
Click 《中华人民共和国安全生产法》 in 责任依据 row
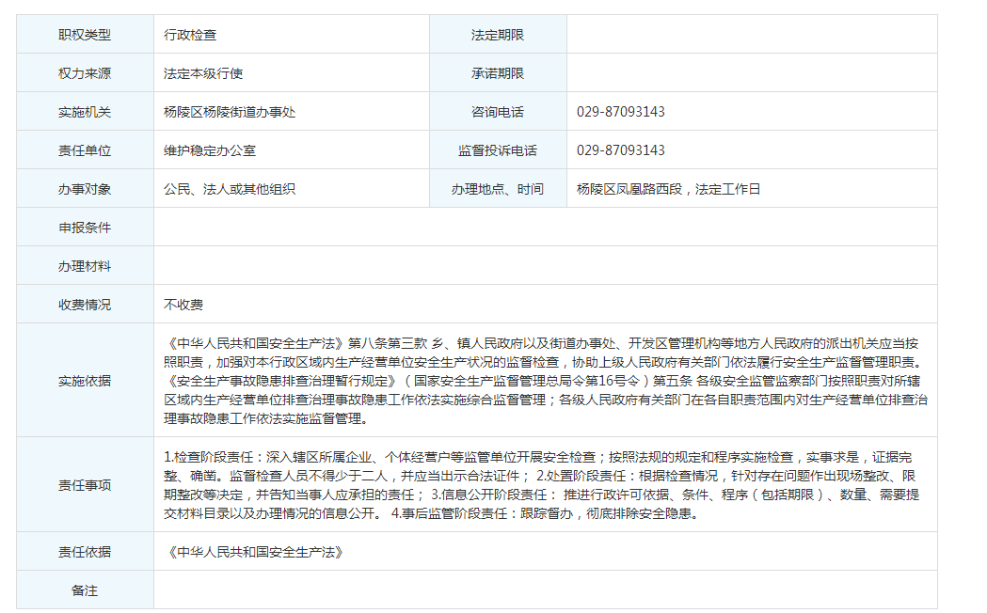point(253,552)
